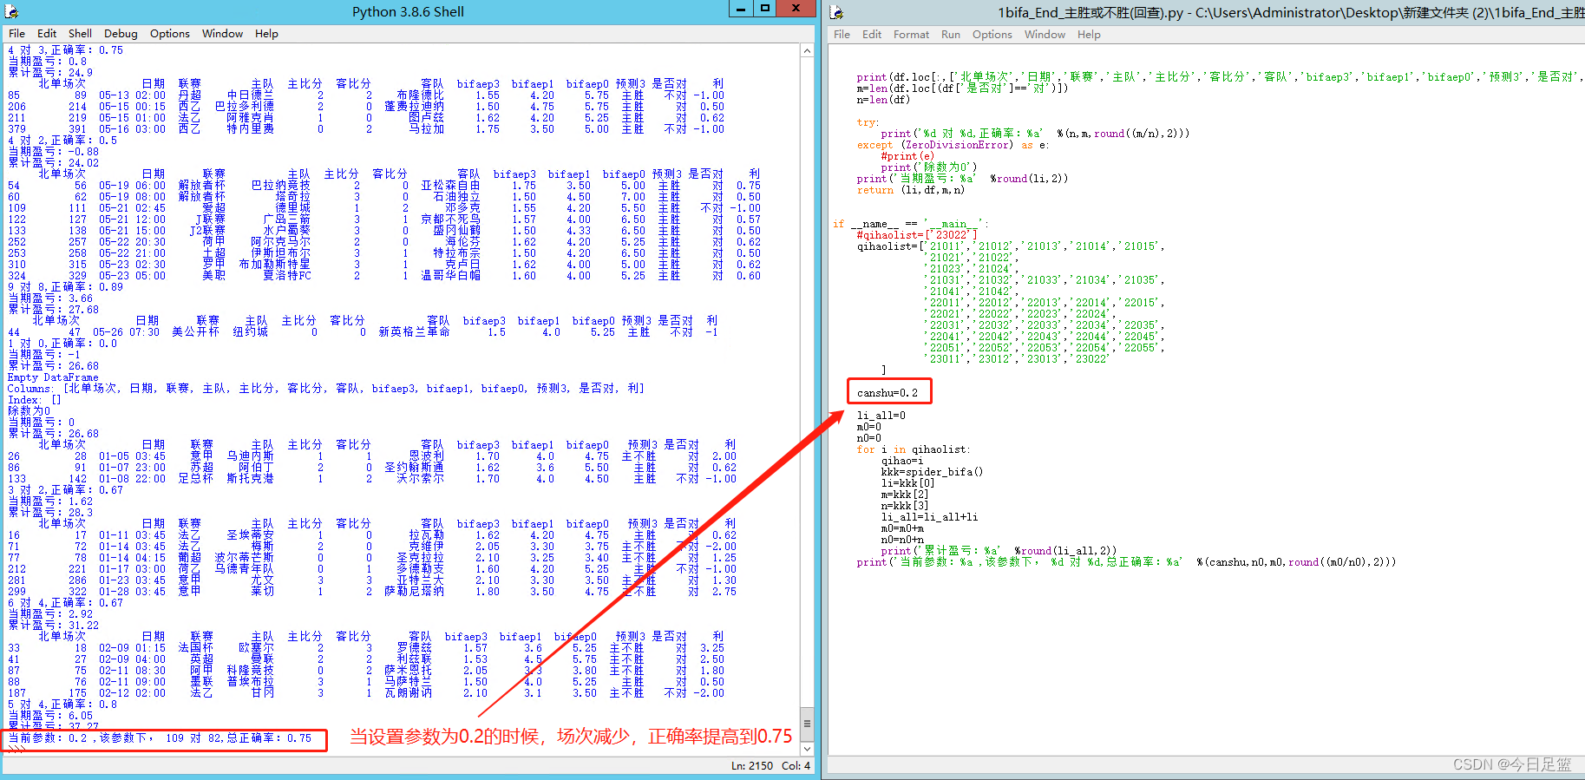Viewport: 1585px width, 780px height.
Task: Maximize the Python 3.8.6 Shell window
Action: (764, 9)
